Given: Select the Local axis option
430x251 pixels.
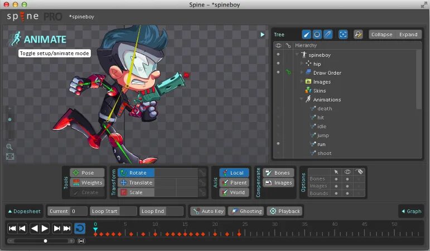Looking at the screenshot, I should pos(234,173).
